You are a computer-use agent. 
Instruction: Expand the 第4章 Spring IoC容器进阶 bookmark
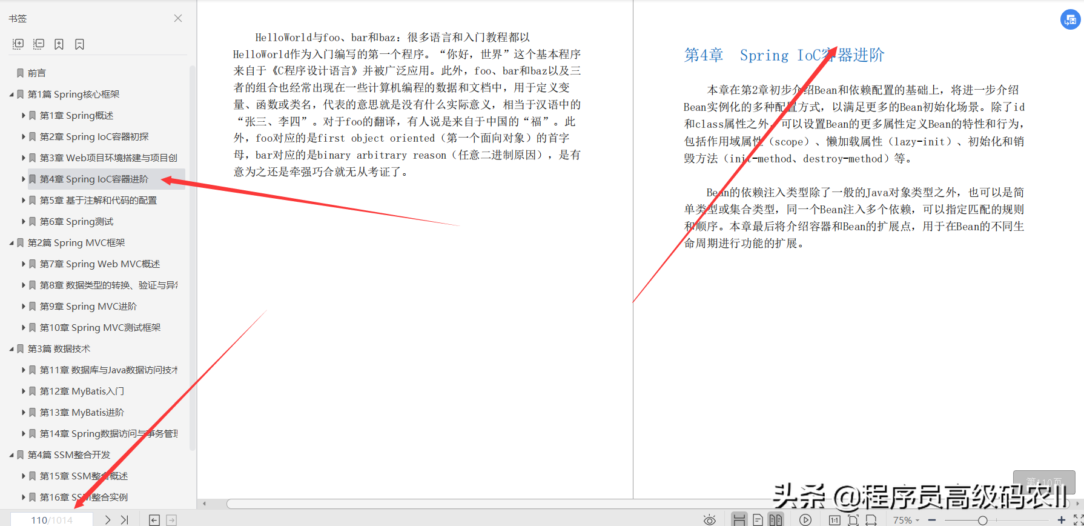[24, 179]
